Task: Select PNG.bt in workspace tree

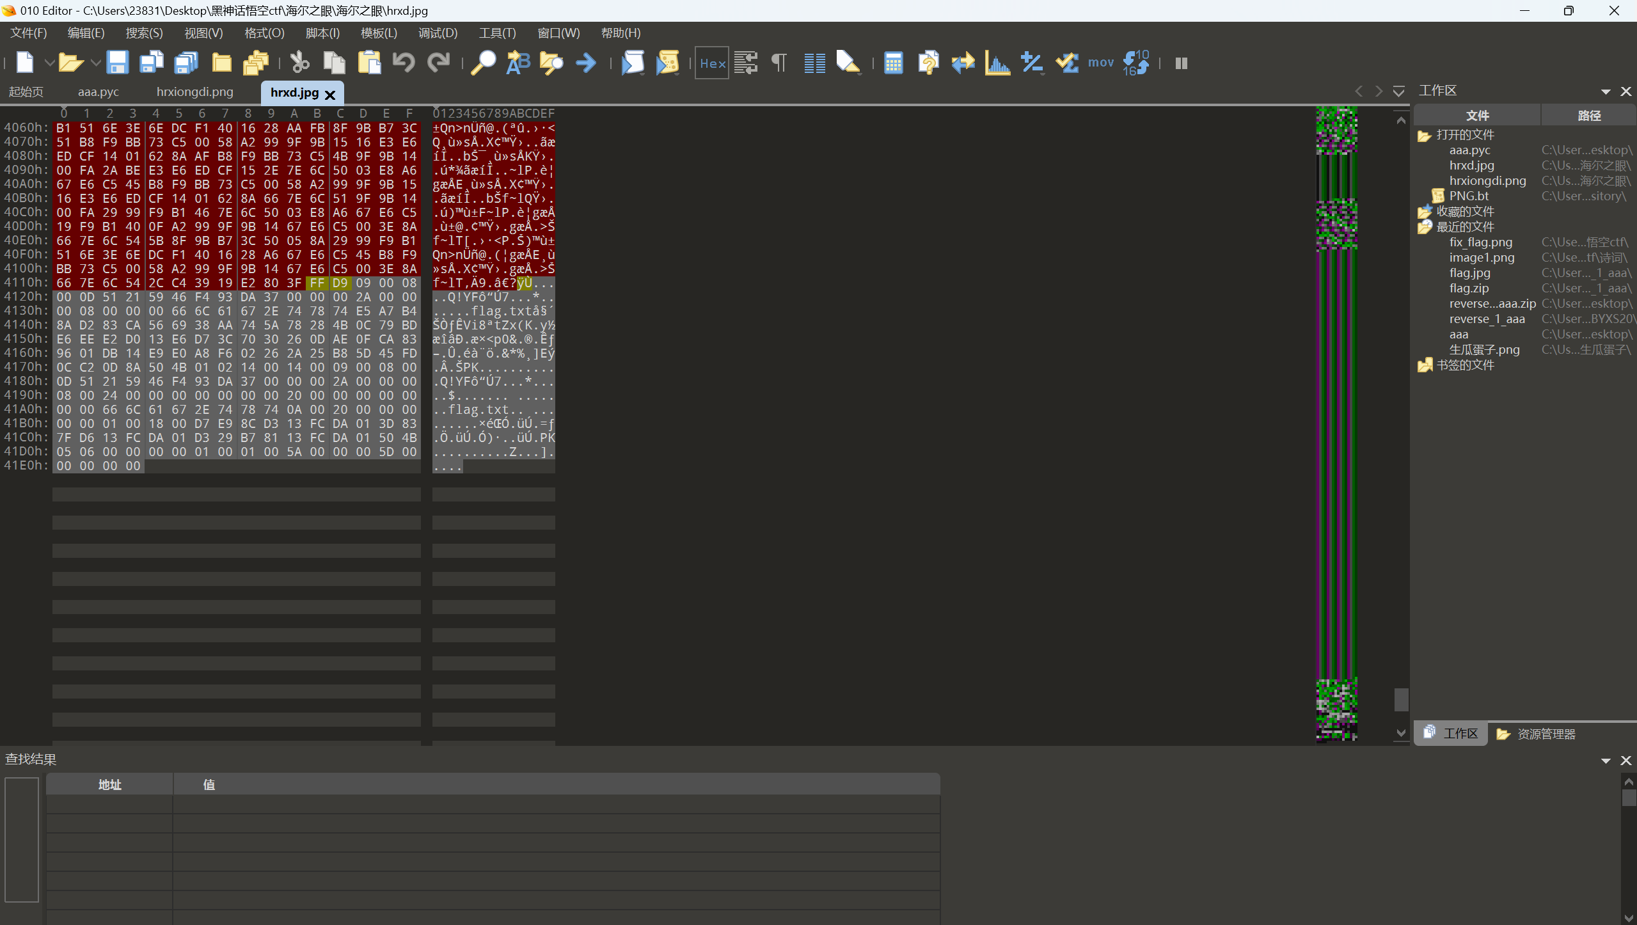Action: (1469, 196)
